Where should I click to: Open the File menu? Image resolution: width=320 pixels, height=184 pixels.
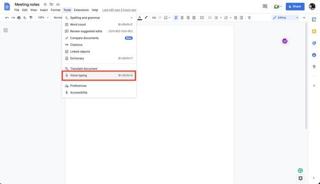(17, 10)
